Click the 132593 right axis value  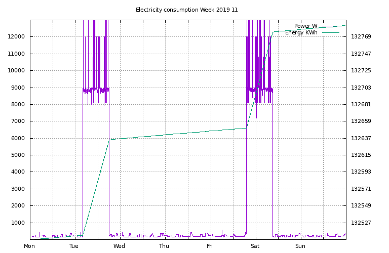[361, 172]
